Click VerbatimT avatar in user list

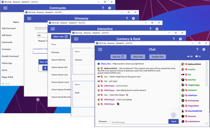pyautogui.click(x=183, y=90)
